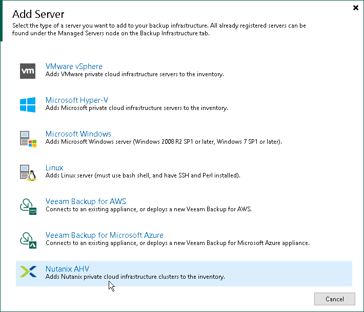Click the Nutanix AHV X logo icon
Screen dimensions: 364x312
coord(28,272)
